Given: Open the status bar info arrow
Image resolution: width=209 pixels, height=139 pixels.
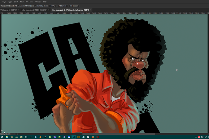Looking at the screenshot, I should click(x=15, y=134).
